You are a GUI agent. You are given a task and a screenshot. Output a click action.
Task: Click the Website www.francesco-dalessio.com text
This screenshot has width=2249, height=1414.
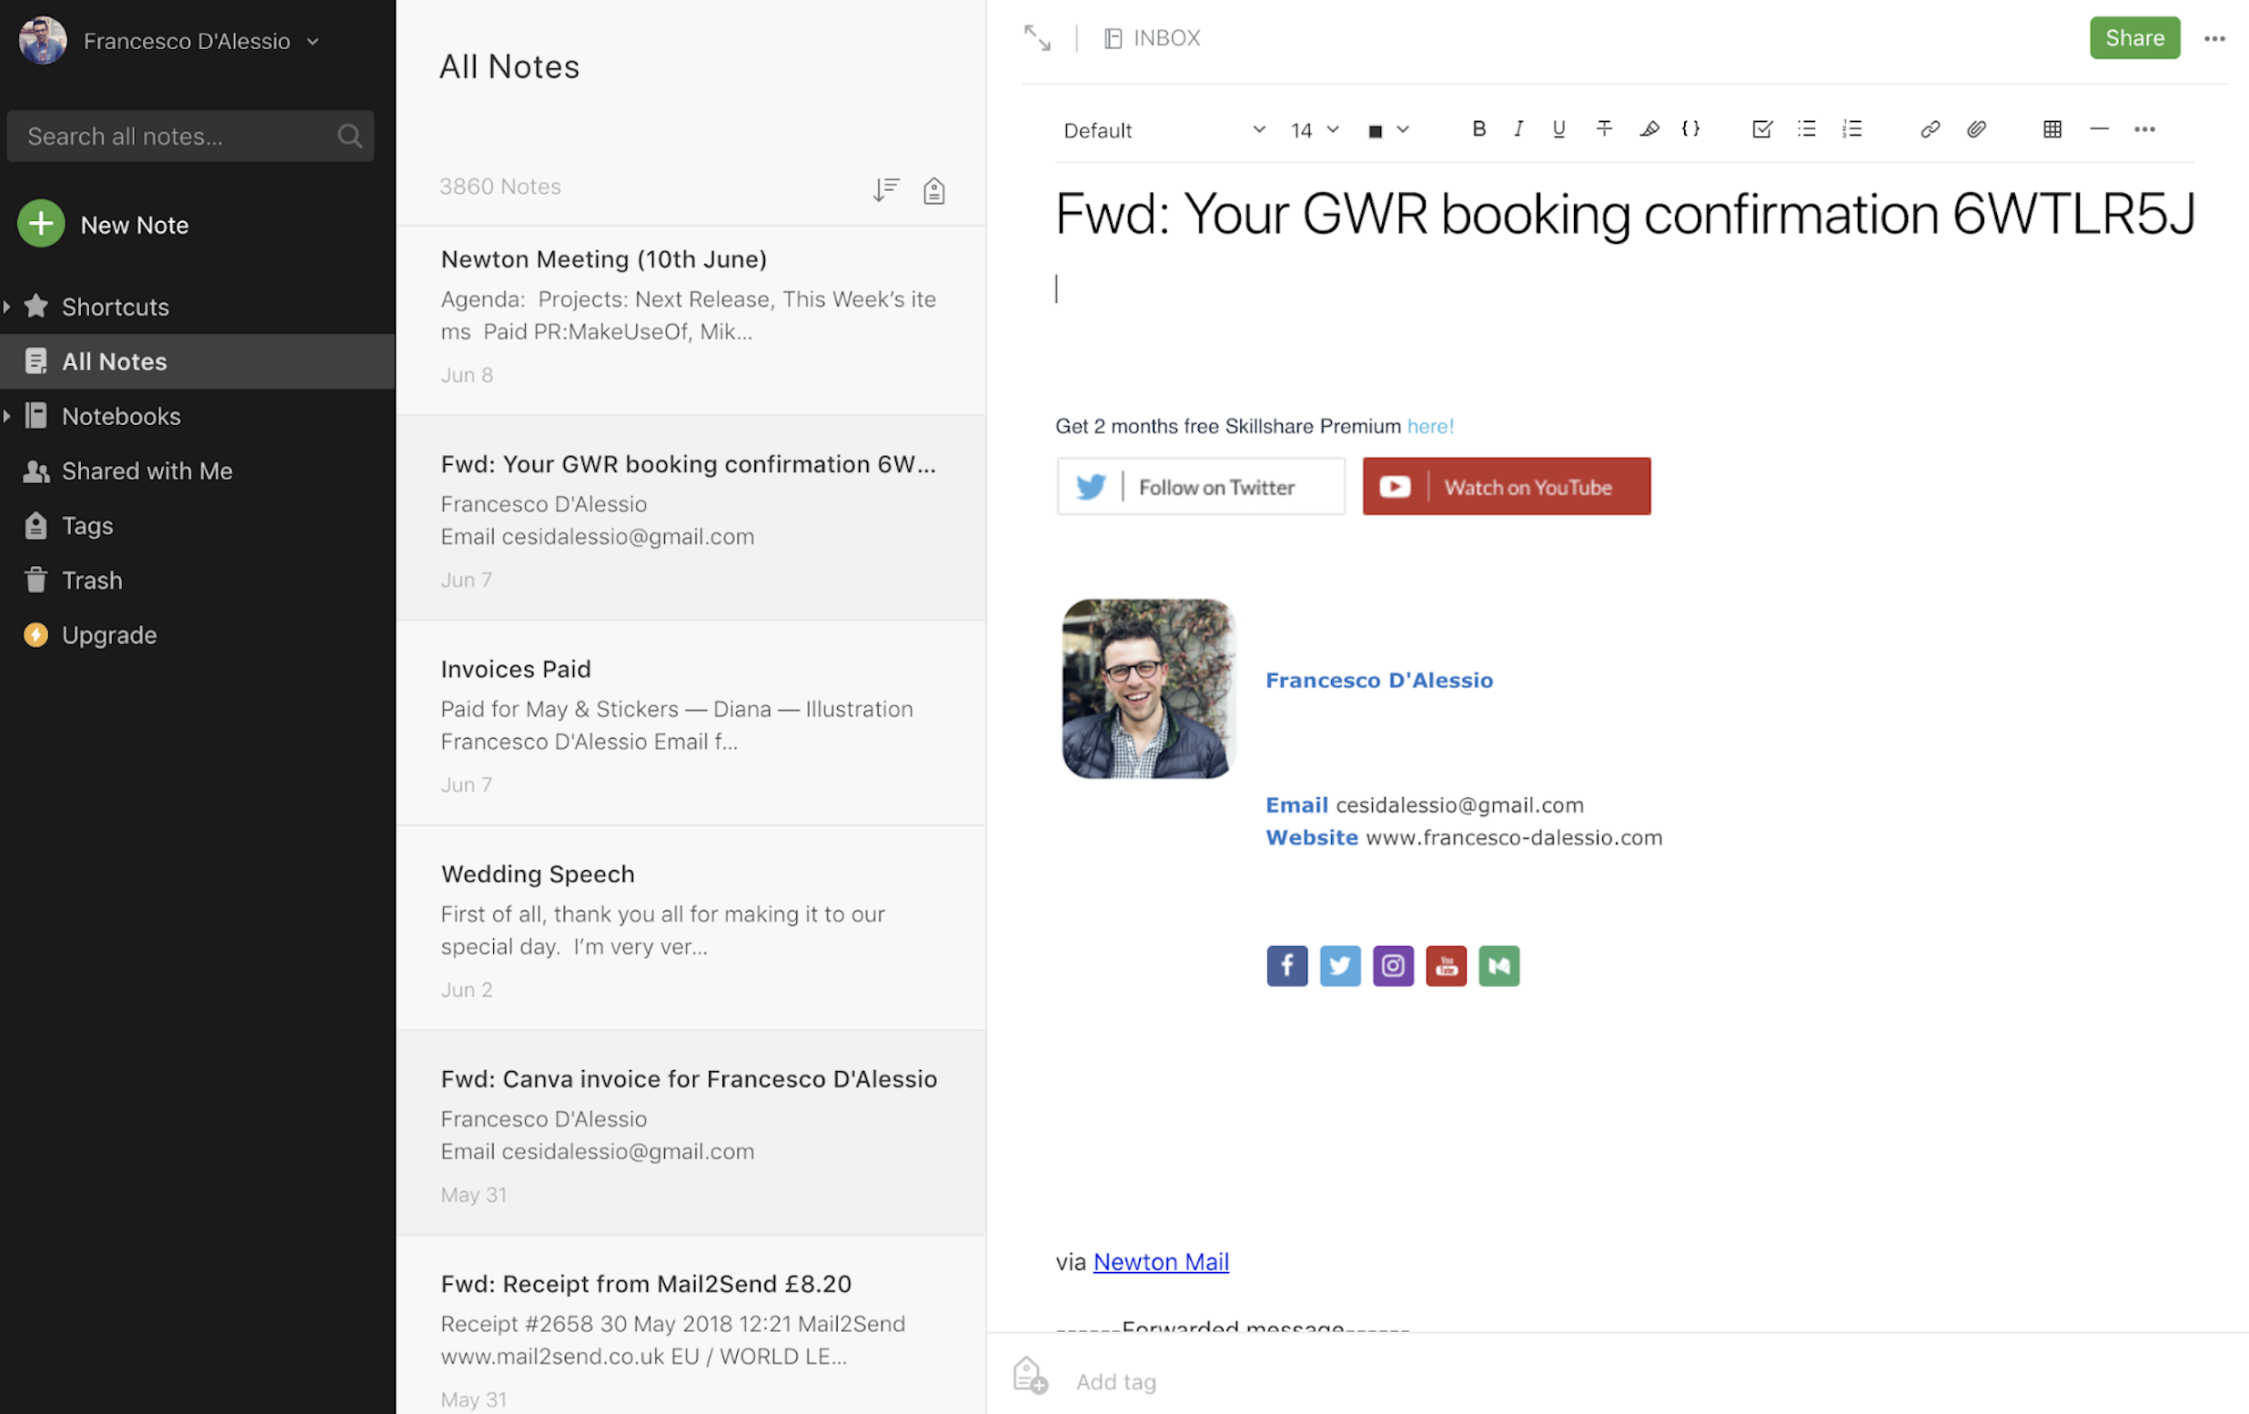(1464, 838)
